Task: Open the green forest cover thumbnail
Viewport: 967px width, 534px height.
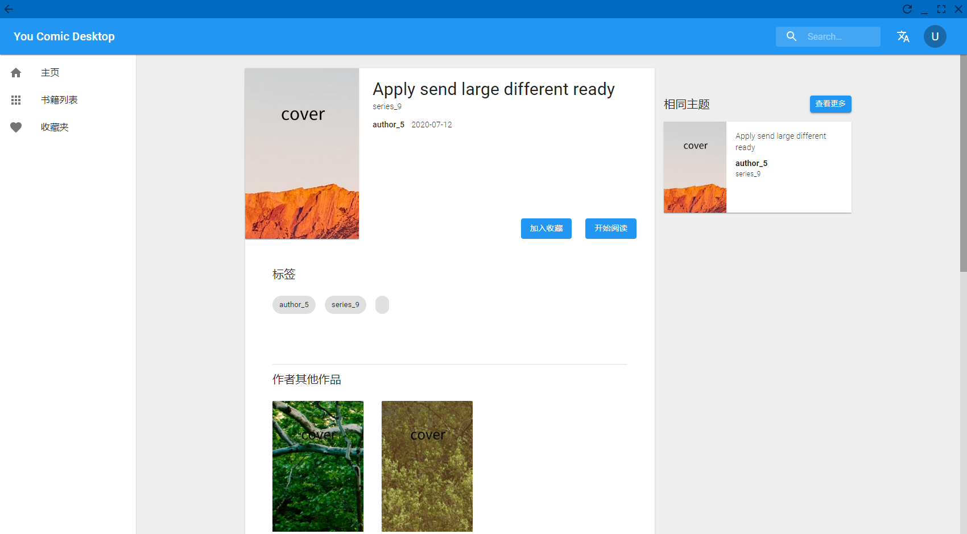Action: (318, 466)
